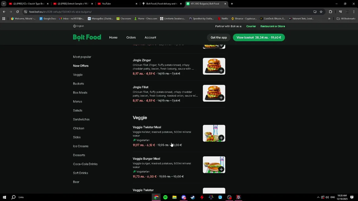Show site information for food.bolt.eu
Viewport: 358px width, 201px height.
pos(25,12)
